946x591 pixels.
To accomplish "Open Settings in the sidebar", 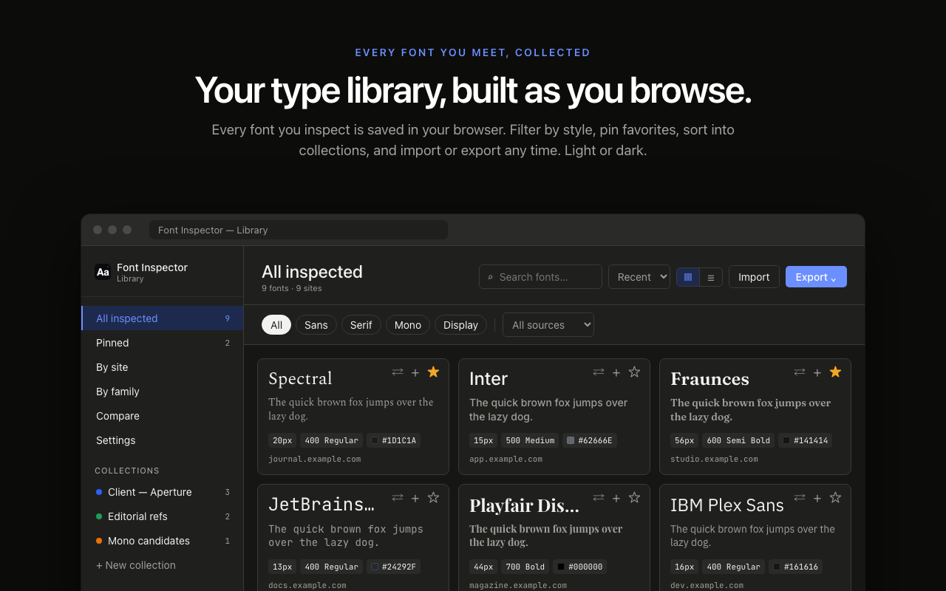I will [163, 440].
